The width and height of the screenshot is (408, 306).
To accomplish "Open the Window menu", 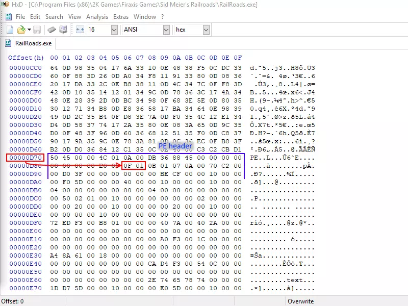I will [145, 17].
